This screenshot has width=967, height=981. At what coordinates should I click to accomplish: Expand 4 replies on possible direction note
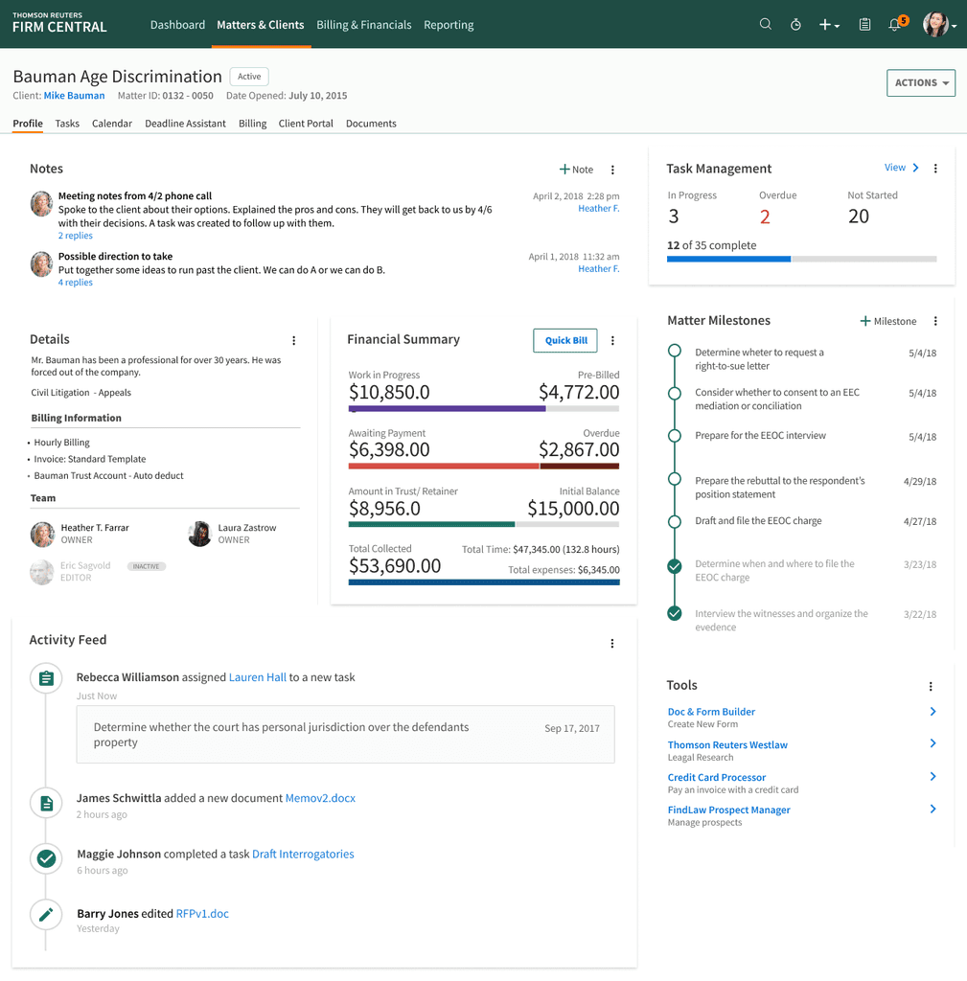pyautogui.click(x=75, y=283)
